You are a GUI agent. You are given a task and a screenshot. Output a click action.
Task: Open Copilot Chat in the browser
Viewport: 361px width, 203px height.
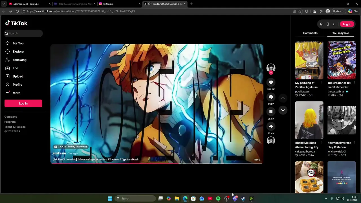(353, 11)
